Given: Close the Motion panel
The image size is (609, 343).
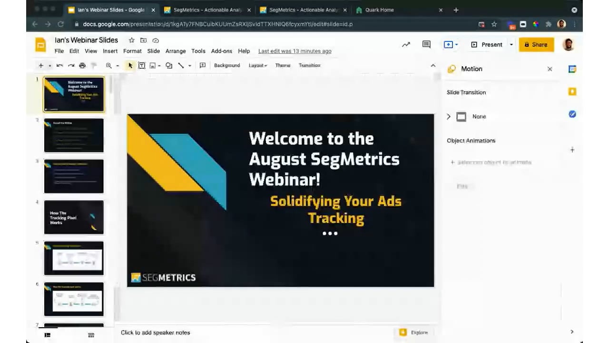Looking at the screenshot, I should [x=550, y=69].
